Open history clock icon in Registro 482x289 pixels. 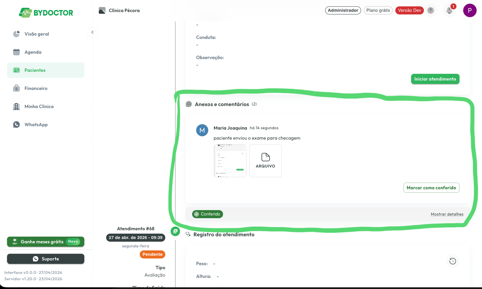point(453,261)
